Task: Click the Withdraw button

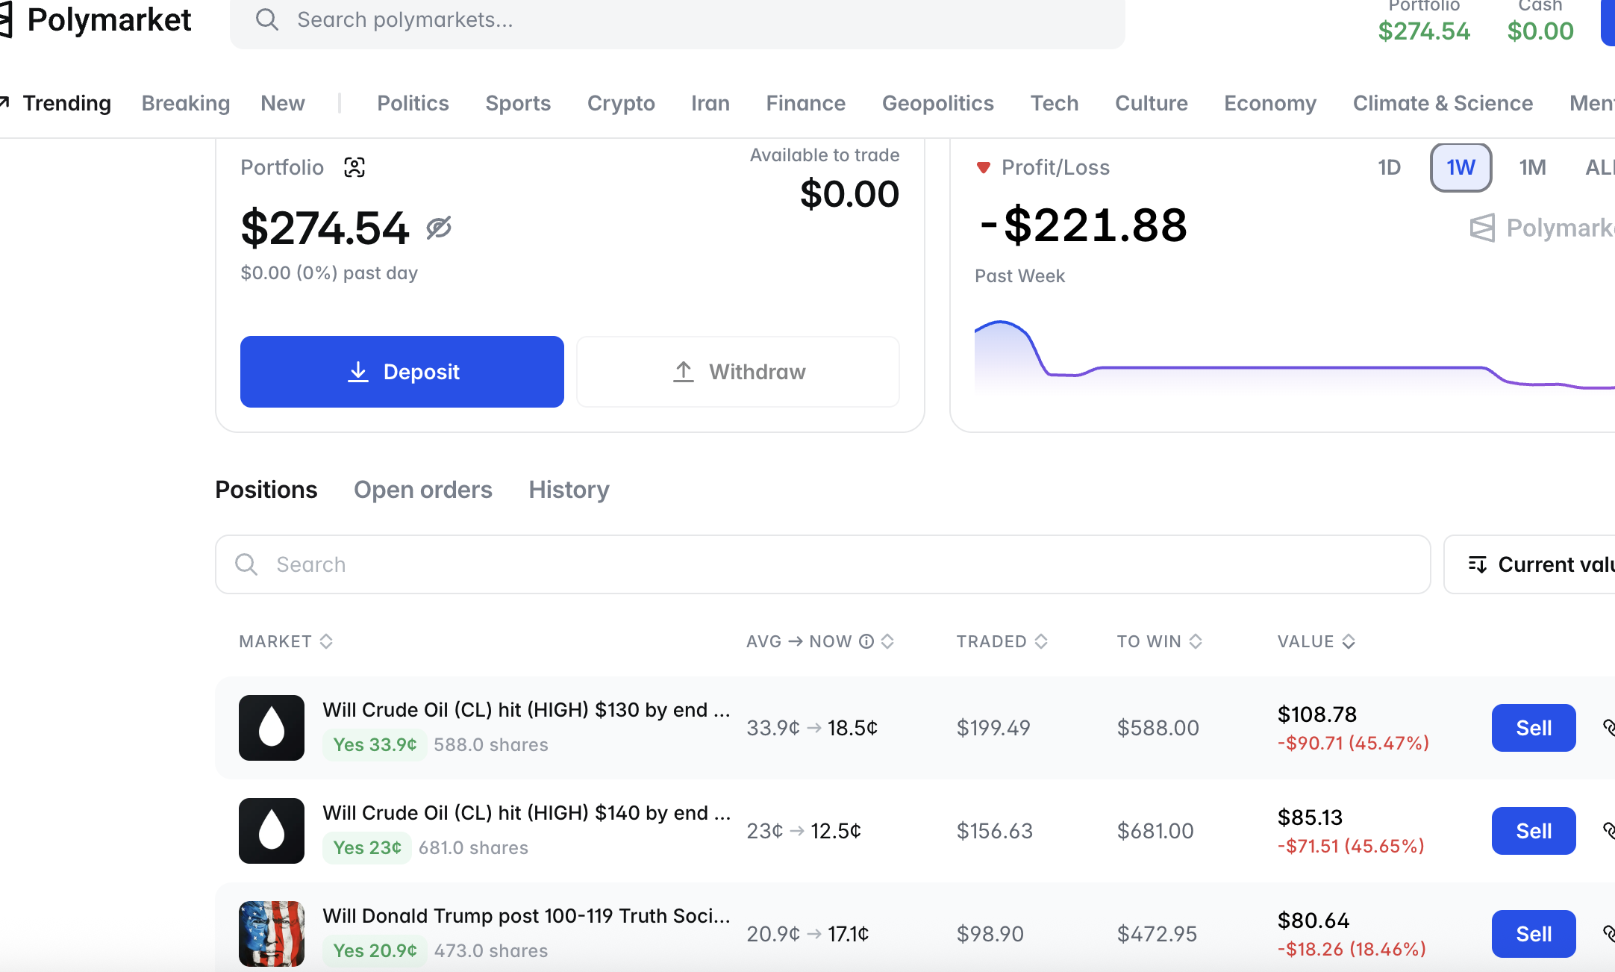Action: [x=737, y=372]
